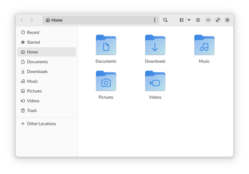Toggle the list view button
This screenshot has width=249, height=174.
[x=182, y=20]
